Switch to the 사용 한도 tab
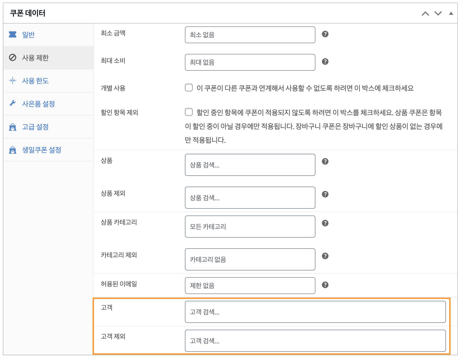Viewport: 460px width, 358px height. (x=48, y=81)
